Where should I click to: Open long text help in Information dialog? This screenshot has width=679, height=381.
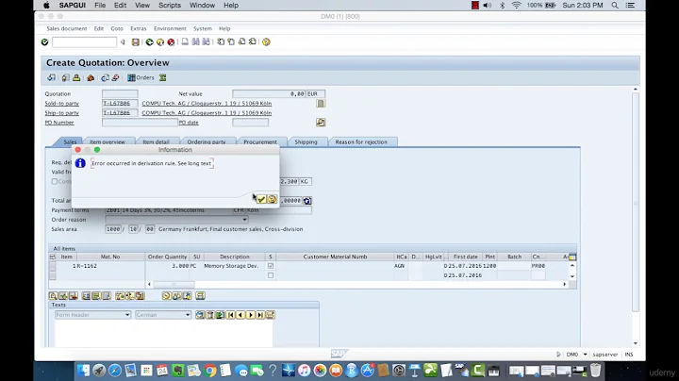272,199
